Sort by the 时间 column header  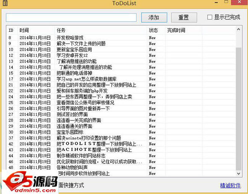[24, 30]
